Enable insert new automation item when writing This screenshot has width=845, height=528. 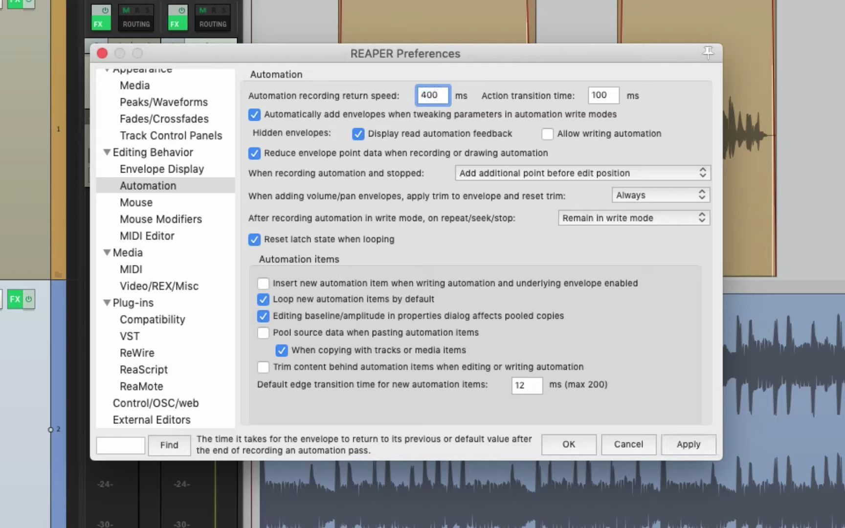coord(263,283)
